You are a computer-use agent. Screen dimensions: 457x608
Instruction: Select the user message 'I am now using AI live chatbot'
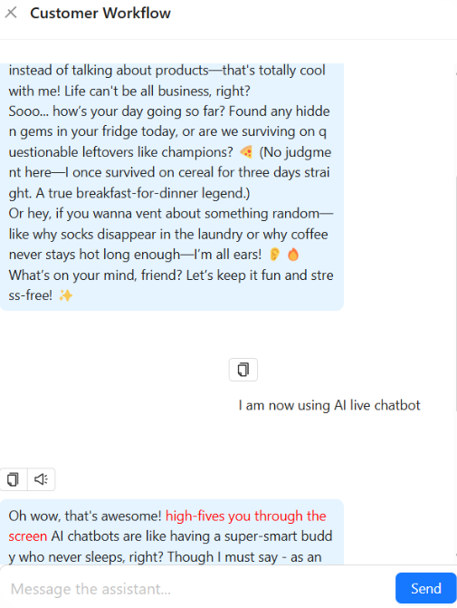[x=329, y=405]
